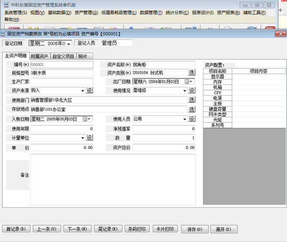Go to next record with 下一条(N)
The height and width of the screenshot is (242, 287).
click(x=77, y=229)
